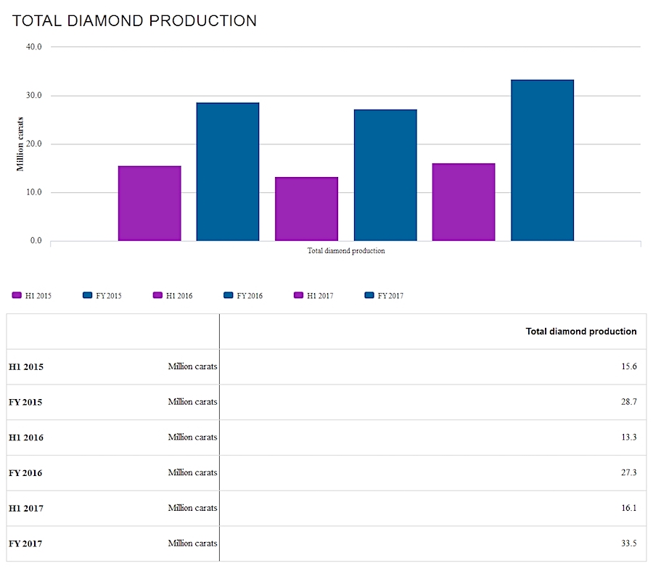Select the H1 2016 purple bar
Image resolution: width=653 pixels, height=571 pixels.
[306, 209]
